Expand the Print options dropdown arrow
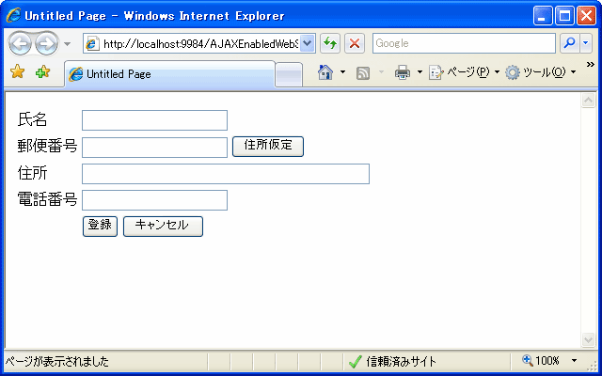602x376 pixels. (x=420, y=72)
